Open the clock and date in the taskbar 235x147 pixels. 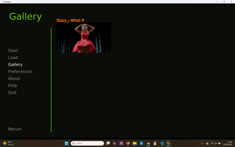tap(227, 143)
